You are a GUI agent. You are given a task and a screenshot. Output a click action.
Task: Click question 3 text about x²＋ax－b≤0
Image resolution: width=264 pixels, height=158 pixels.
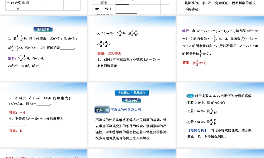click(x=43, y=101)
